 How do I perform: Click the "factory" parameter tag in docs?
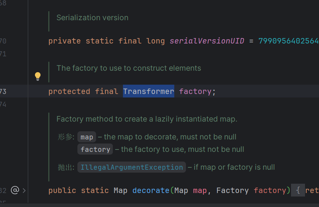[x=95, y=150]
